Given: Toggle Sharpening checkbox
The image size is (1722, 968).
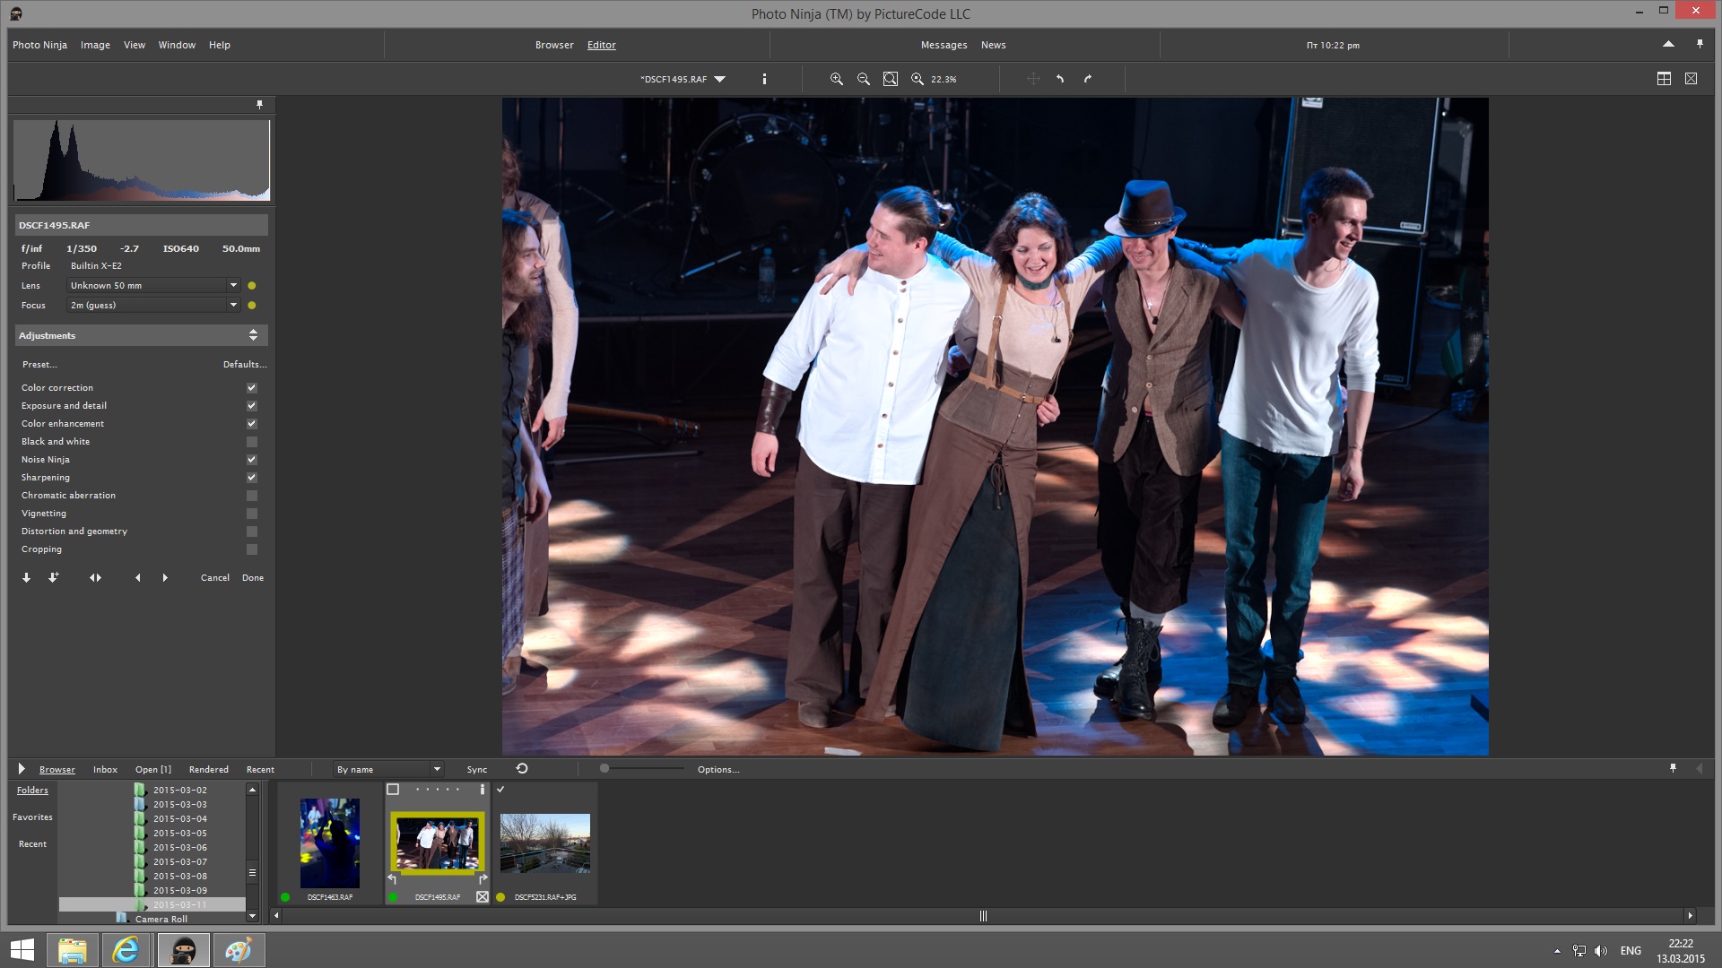Looking at the screenshot, I should coord(252,478).
